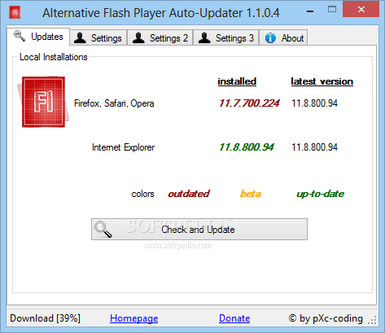Click the window title text
385x333 pixels.
point(161,13)
